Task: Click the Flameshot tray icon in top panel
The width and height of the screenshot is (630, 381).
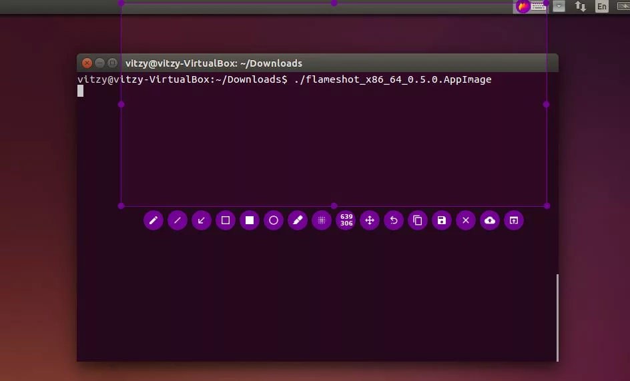Action: 523,7
